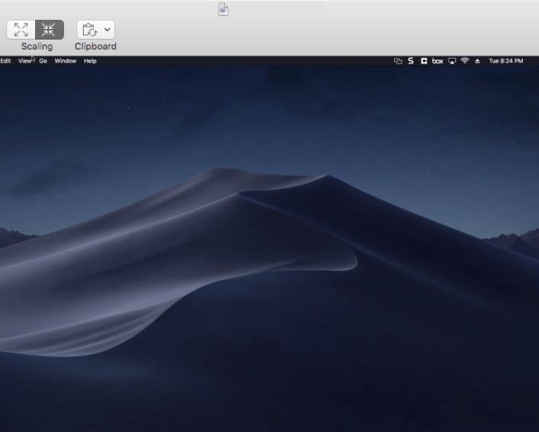This screenshot has width=539, height=432.
Task: Expand the Clipboard dropdown arrow
Action: tap(107, 30)
